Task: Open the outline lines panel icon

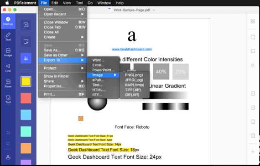Action: pyautogui.click(x=253, y=65)
